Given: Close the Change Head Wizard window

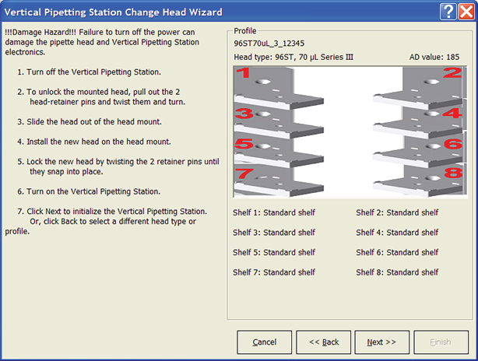Looking at the screenshot, I should 466,11.
